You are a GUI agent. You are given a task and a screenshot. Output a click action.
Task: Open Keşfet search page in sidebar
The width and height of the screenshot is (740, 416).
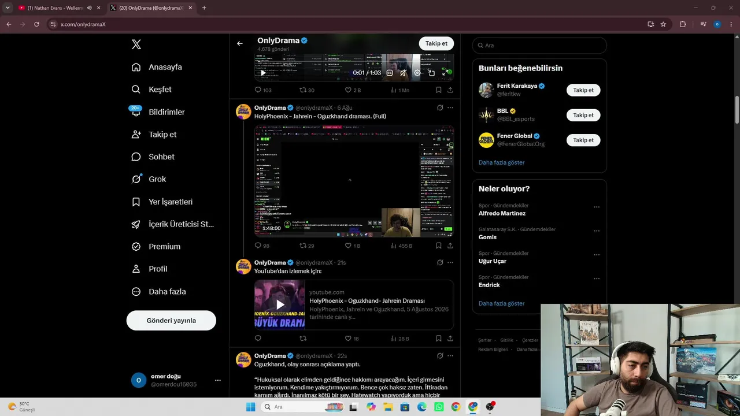tap(151, 90)
